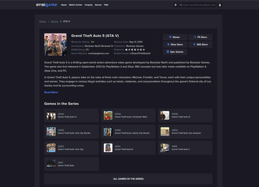Open the Grand Theft Auto VI card
Viewport: 259px width, 187px height.
click(x=72, y=115)
